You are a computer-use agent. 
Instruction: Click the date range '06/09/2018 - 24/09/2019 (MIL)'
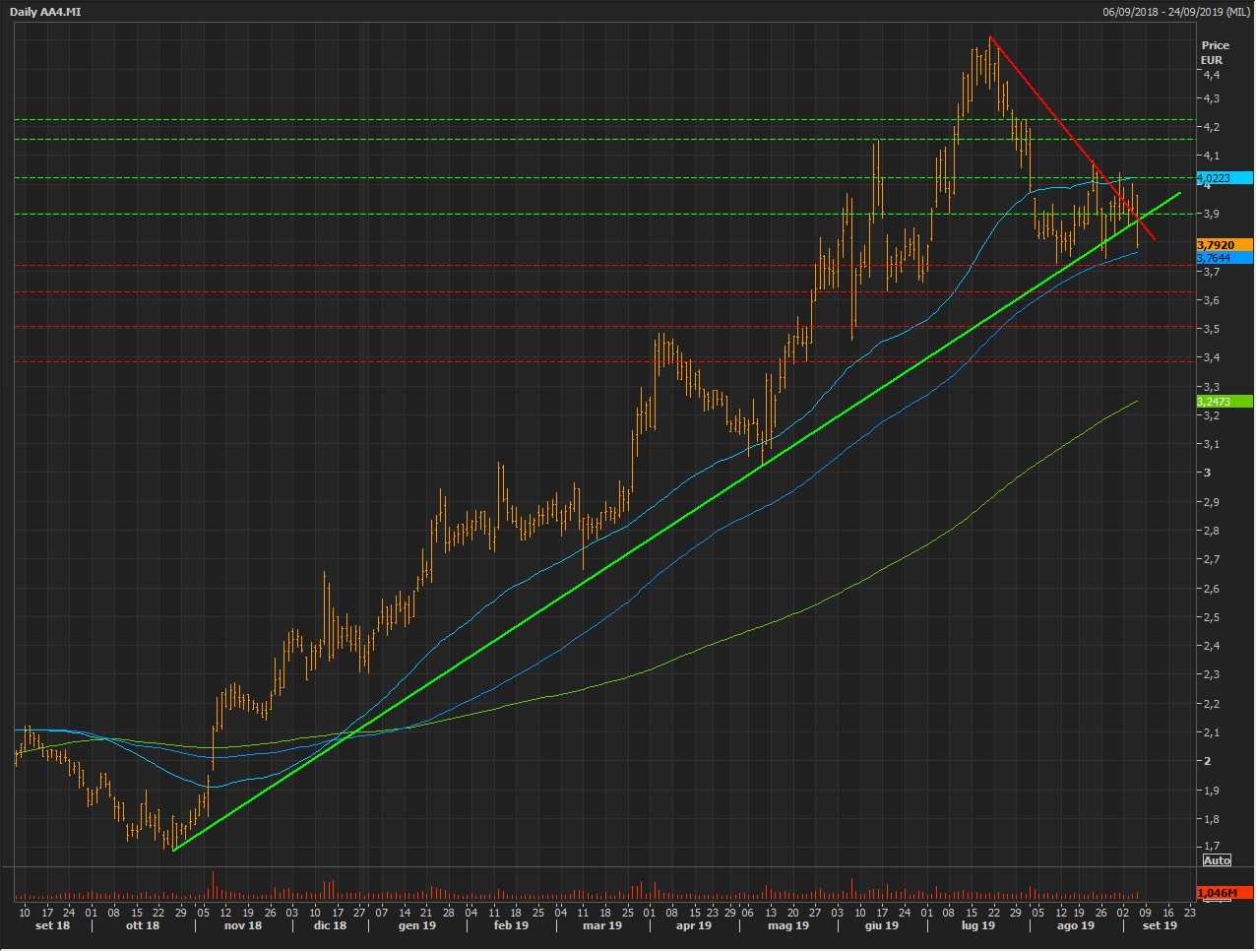1176,12
